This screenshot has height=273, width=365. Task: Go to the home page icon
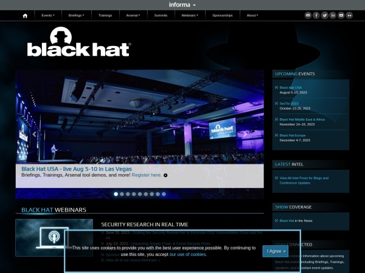coord(25,16)
